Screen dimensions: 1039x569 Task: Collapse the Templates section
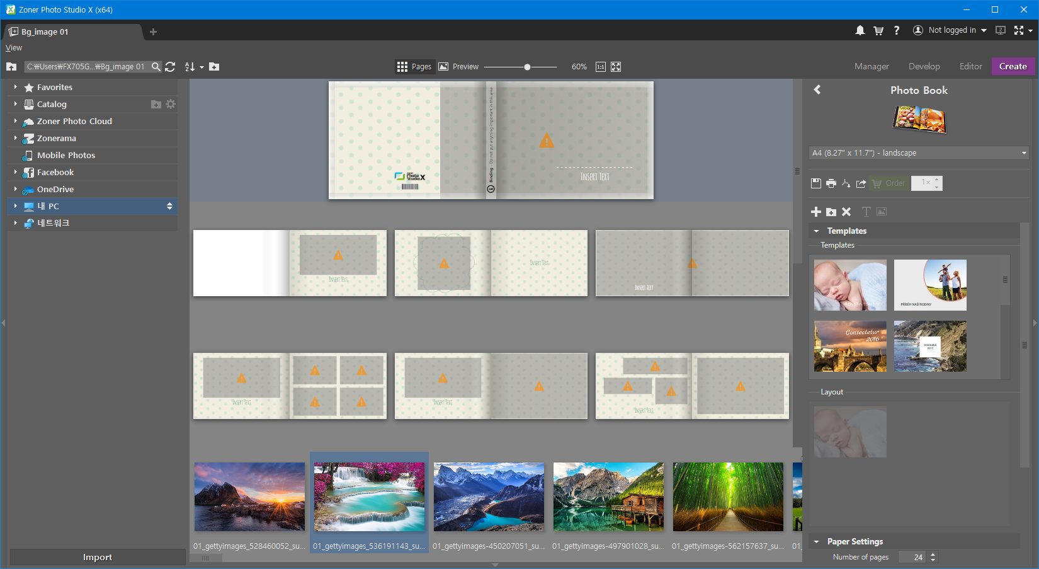coord(816,231)
